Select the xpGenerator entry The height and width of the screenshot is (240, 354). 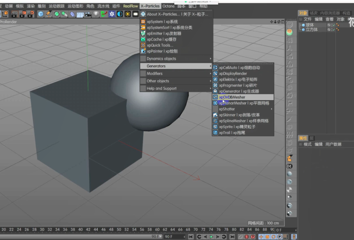pyautogui.click(x=243, y=91)
